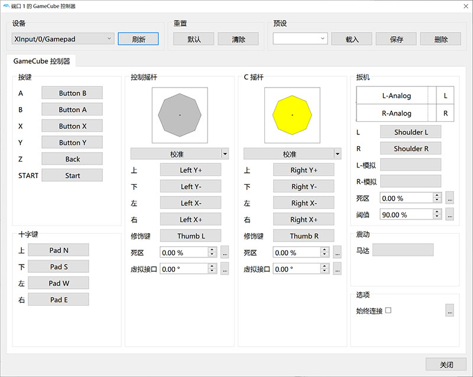Click the 刷新 refresh button
This screenshot has height=377, width=473.
138,39
